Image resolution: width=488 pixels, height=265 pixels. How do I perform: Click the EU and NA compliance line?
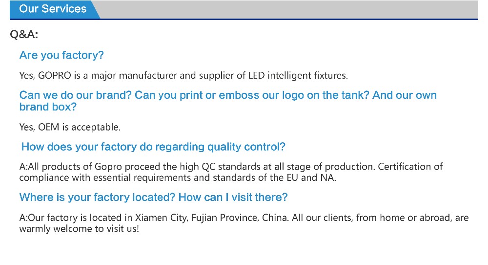coord(178,177)
